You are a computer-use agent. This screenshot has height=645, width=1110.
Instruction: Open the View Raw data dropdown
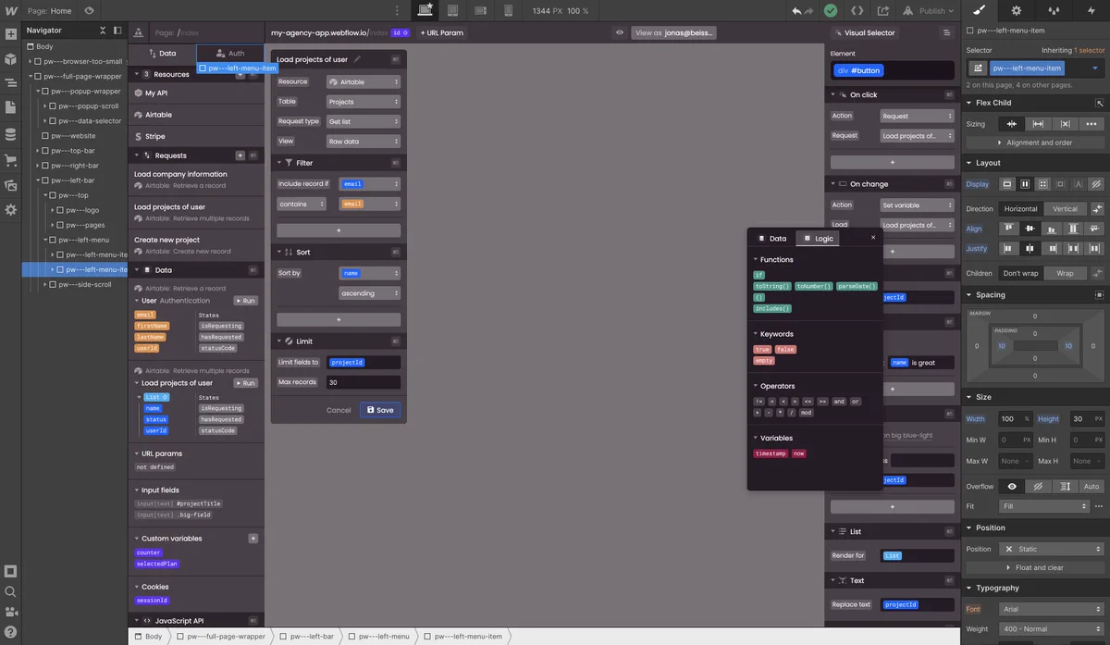(363, 142)
